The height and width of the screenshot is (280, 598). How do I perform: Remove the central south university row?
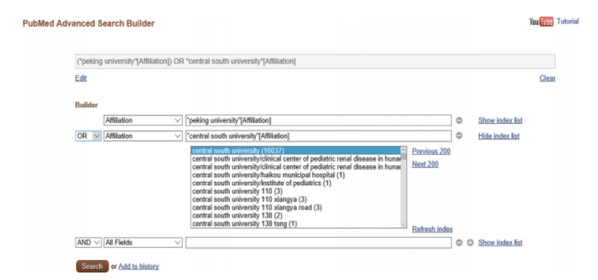click(x=459, y=136)
